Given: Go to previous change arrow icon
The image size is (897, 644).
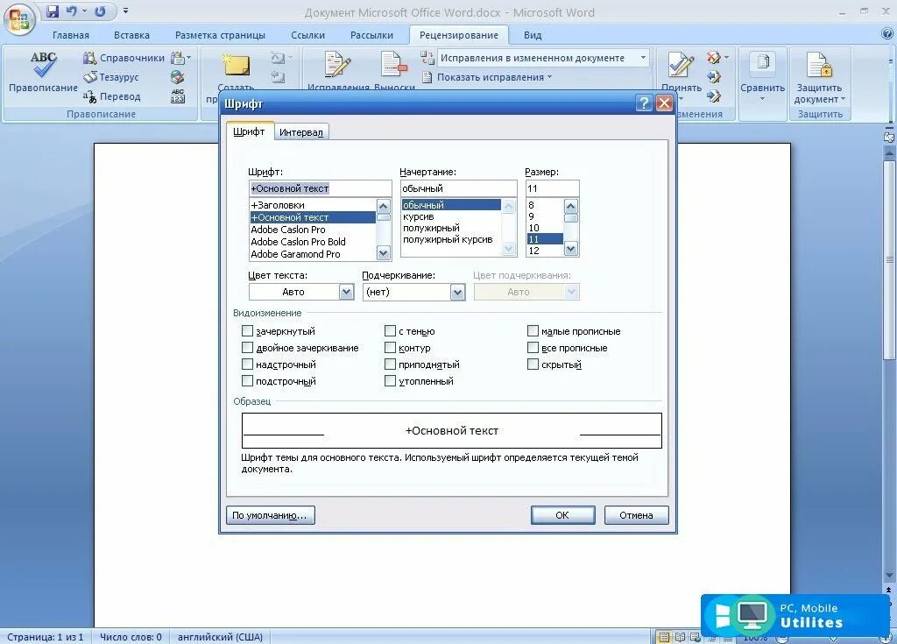Looking at the screenshot, I should point(713,77).
